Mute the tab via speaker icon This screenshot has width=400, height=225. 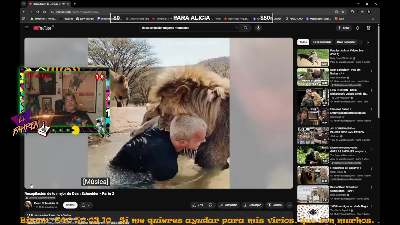click(x=63, y=4)
